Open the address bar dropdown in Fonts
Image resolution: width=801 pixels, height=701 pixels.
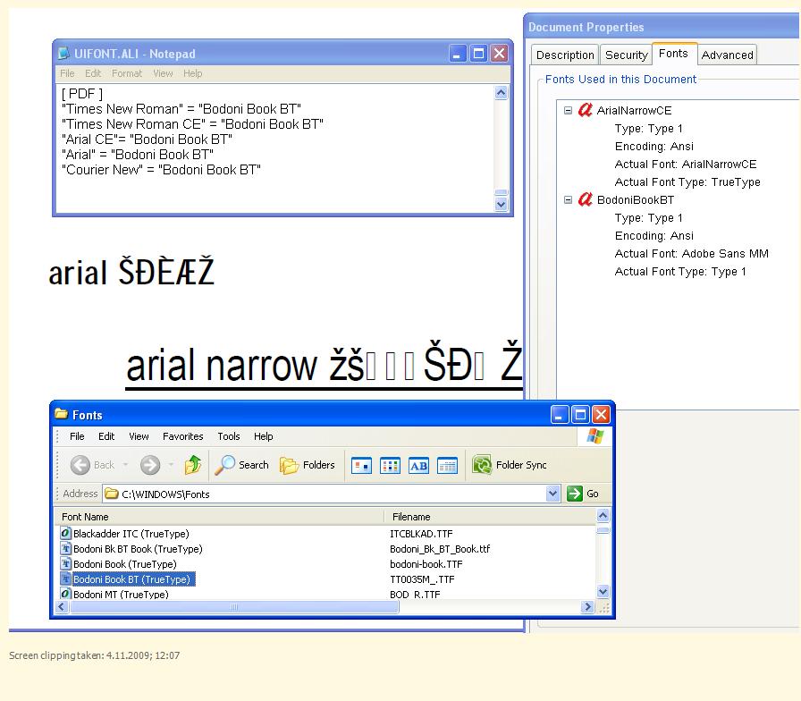click(552, 494)
